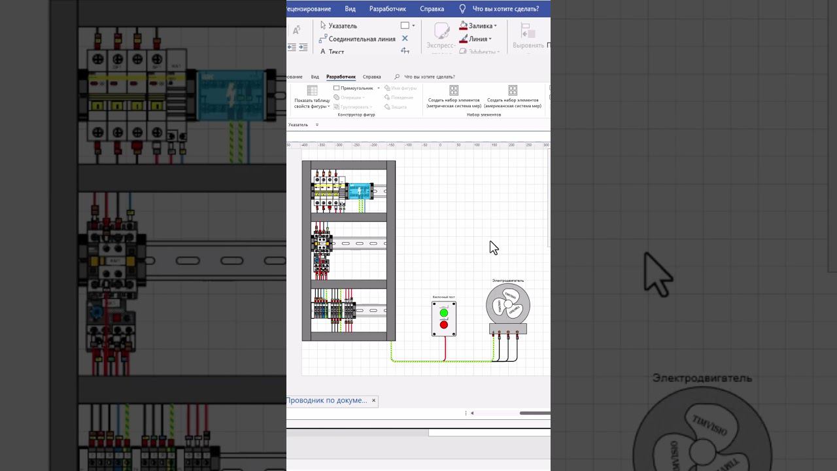
Task: Click the lower Разработчик tab
Action: point(341,77)
